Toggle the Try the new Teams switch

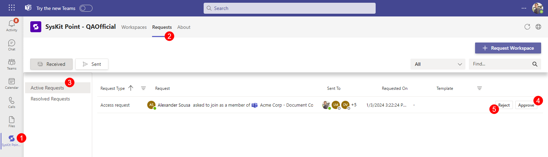tap(86, 8)
